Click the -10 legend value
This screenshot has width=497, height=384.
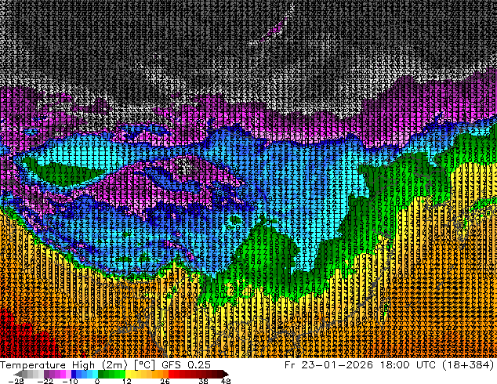coord(70,381)
